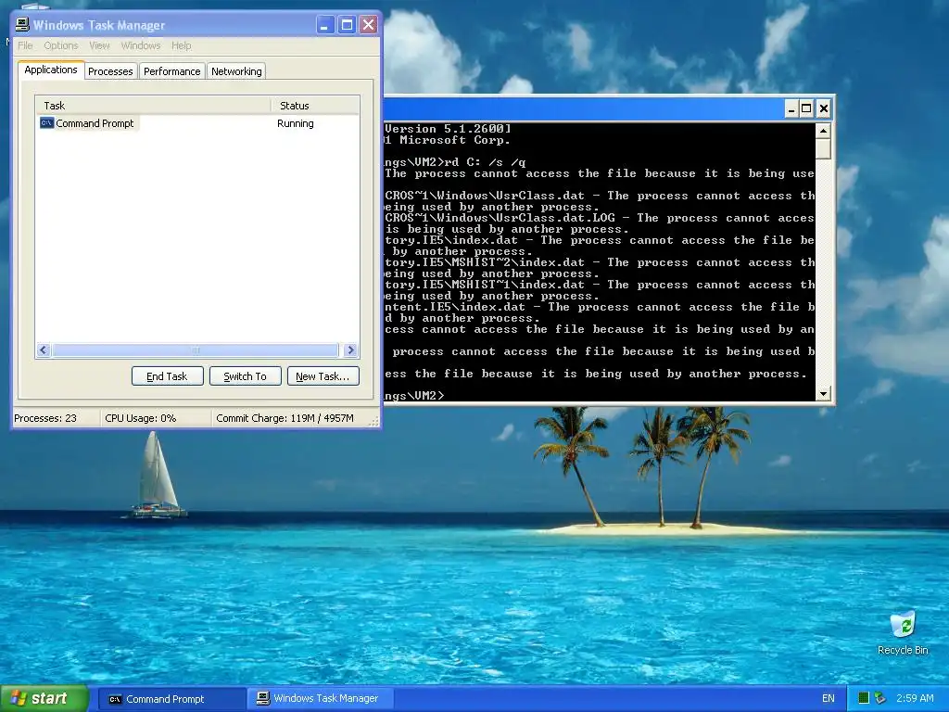
Task: Open the Help menu in Task Manager
Action: (x=181, y=45)
